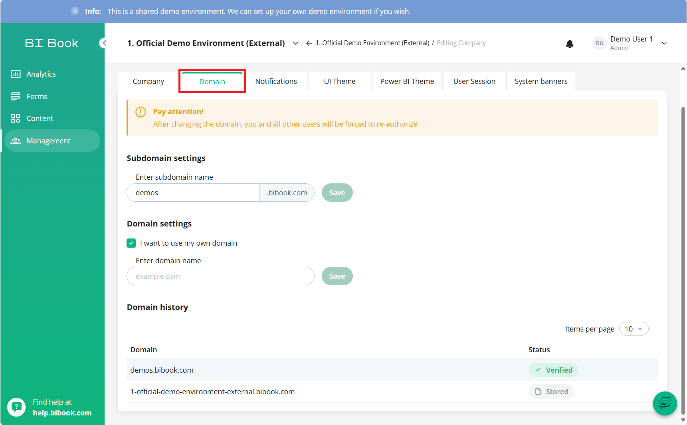Click the Pay attention warning icon
The width and height of the screenshot is (687, 425).
point(141,112)
